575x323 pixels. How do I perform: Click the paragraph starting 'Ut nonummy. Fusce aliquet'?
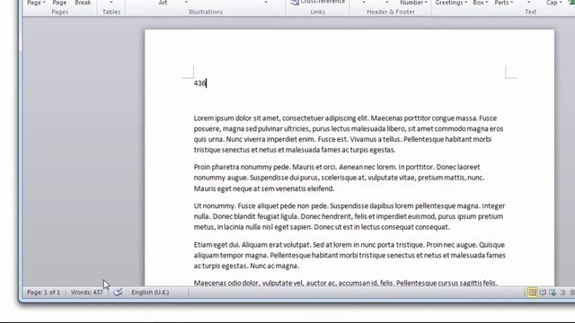349,216
